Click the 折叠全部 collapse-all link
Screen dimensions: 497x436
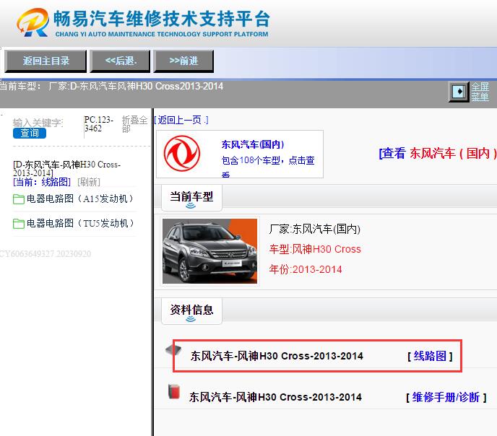[134, 124]
